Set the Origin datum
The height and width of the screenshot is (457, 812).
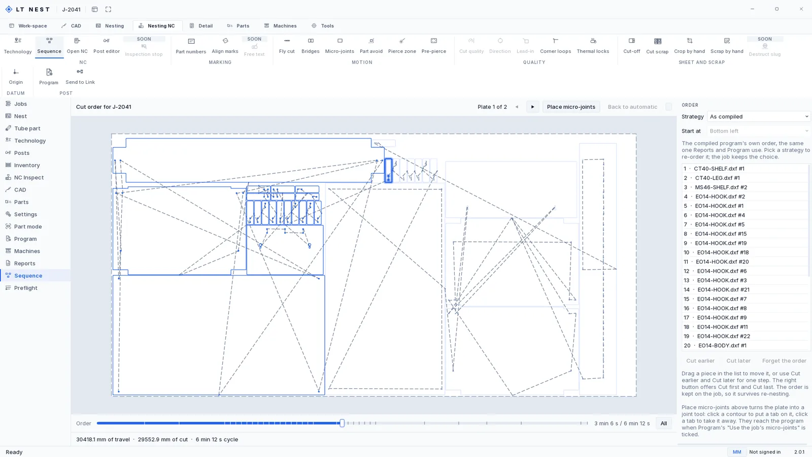tap(16, 77)
